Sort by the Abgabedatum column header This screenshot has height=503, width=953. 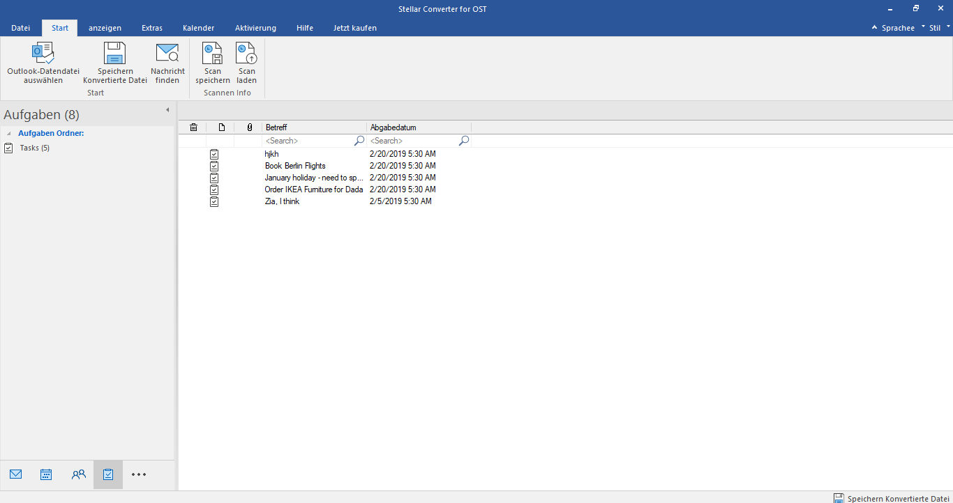click(419, 127)
